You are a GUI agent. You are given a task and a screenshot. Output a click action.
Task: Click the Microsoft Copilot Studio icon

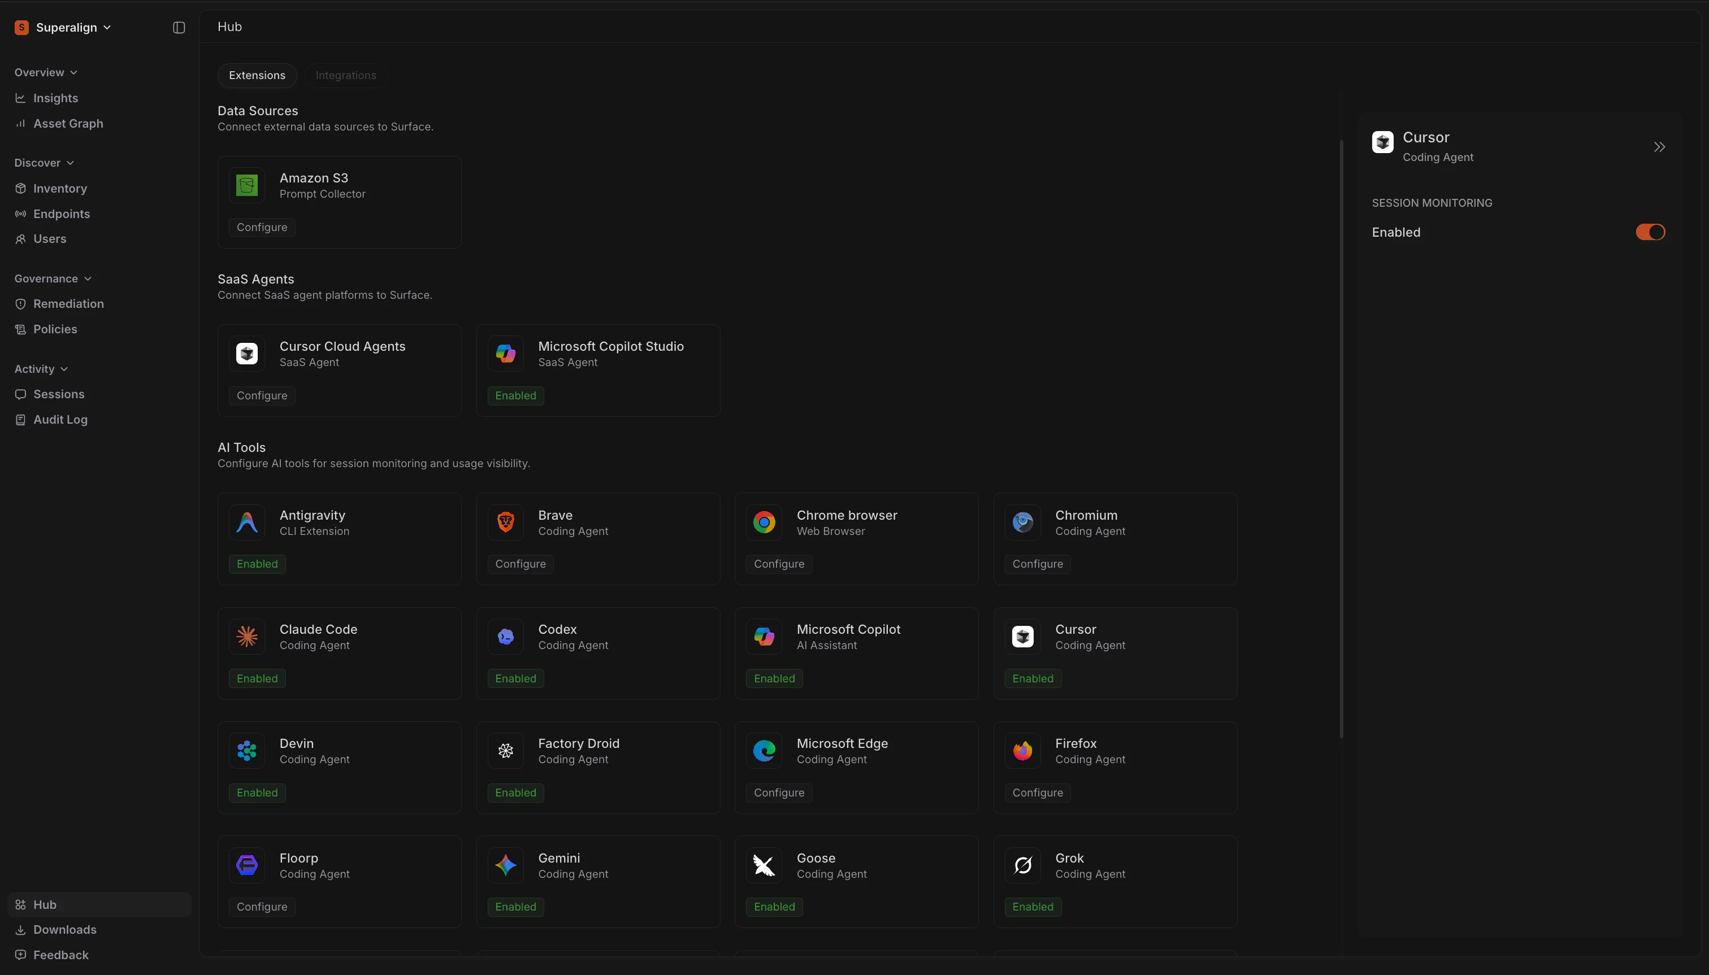click(506, 354)
